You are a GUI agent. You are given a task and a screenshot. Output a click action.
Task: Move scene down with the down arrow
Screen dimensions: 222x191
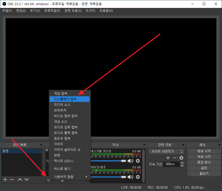click(27, 180)
